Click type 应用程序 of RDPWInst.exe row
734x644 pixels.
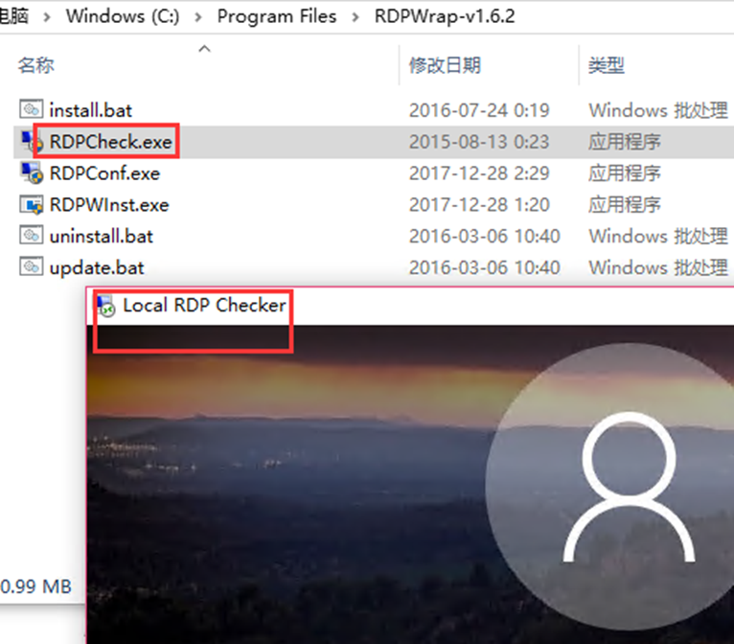click(x=625, y=205)
